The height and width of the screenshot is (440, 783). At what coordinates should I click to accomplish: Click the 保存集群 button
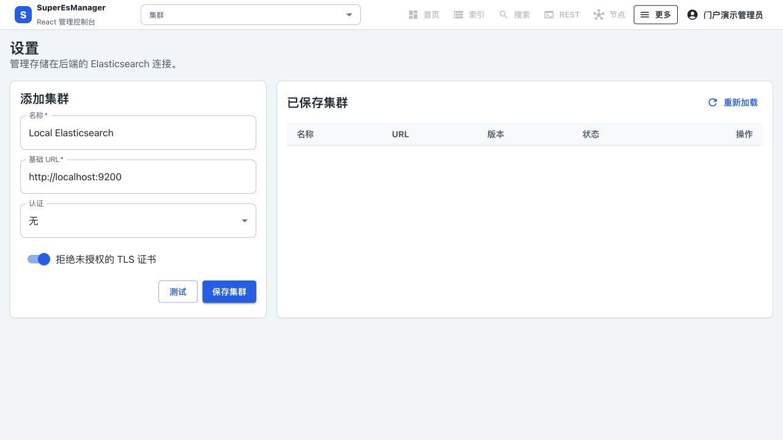[x=229, y=291]
